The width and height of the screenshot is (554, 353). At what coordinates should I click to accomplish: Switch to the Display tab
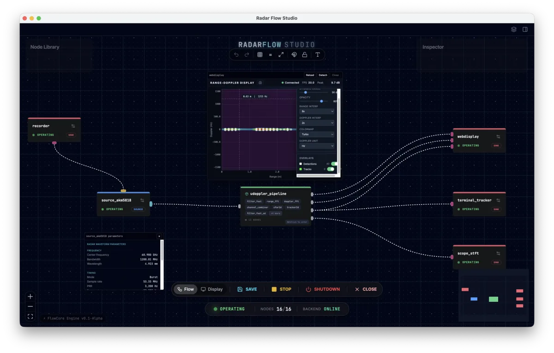tap(212, 289)
